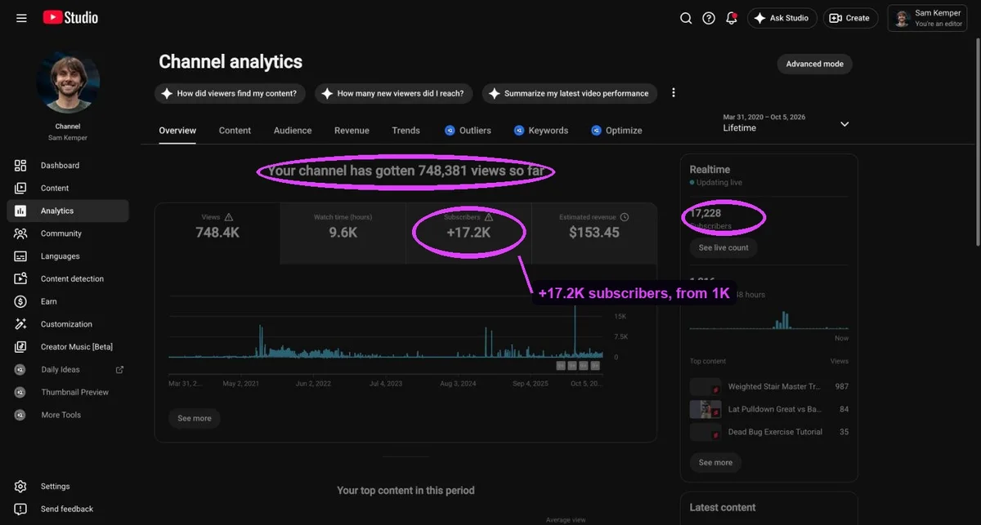
Task: Click the Estimated revenue clock icon
Action: (x=625, y=217)
